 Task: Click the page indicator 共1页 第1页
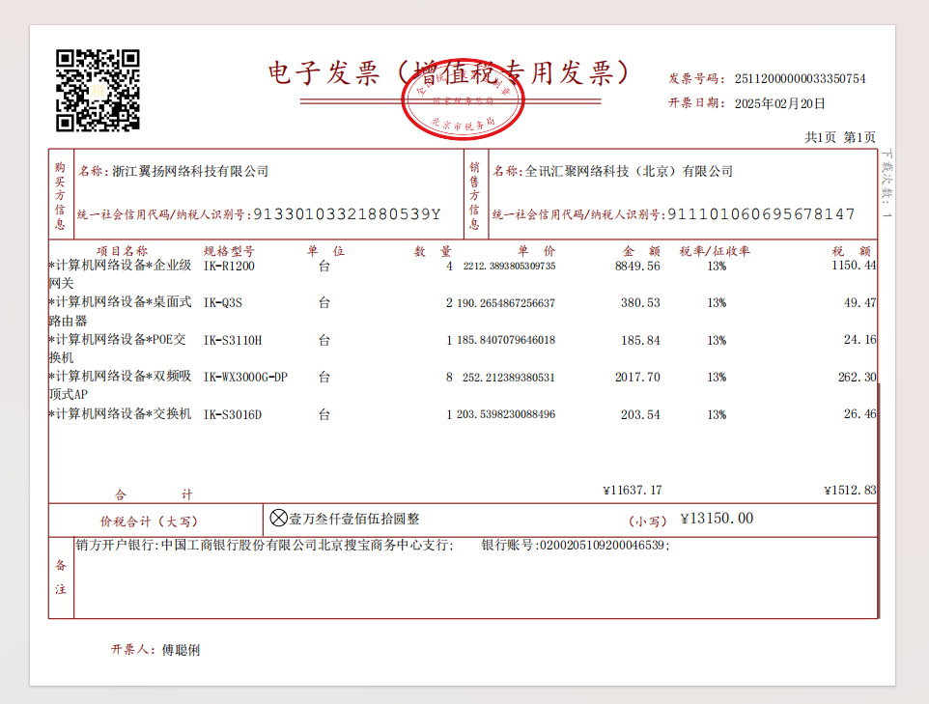pos(840,138)
